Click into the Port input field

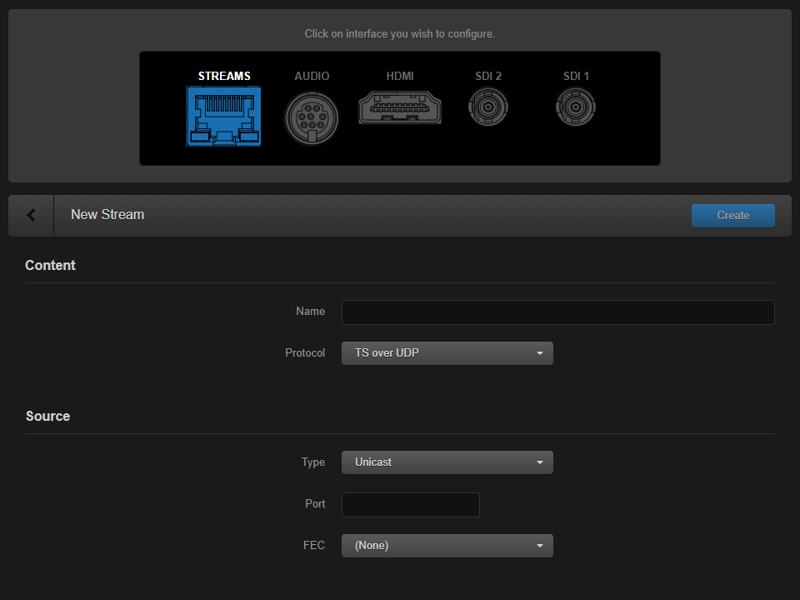(x=410, y=505)
